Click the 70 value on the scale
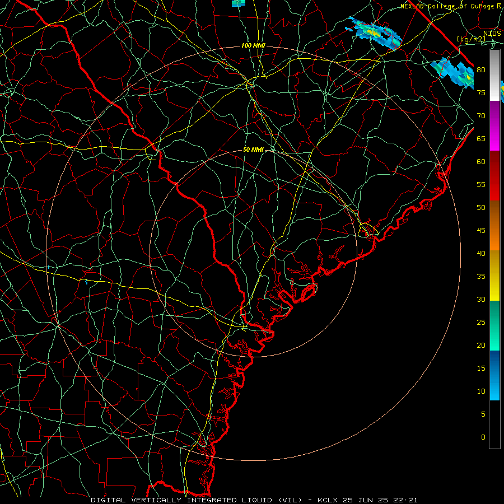This screenshot has height=504, width=504. tap(481, 116)
